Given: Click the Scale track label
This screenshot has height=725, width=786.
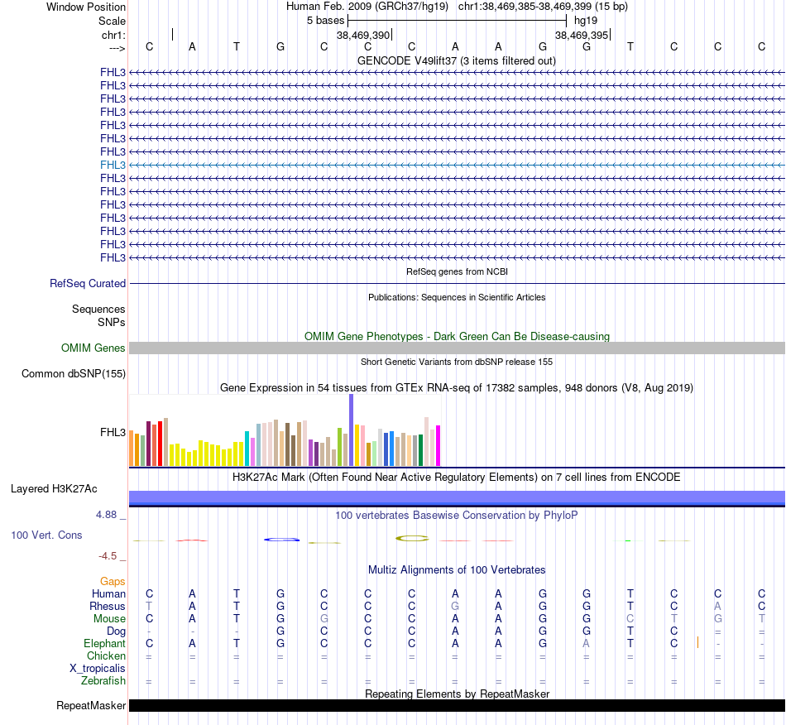Looking at the screenshot, I should point(112,21).
